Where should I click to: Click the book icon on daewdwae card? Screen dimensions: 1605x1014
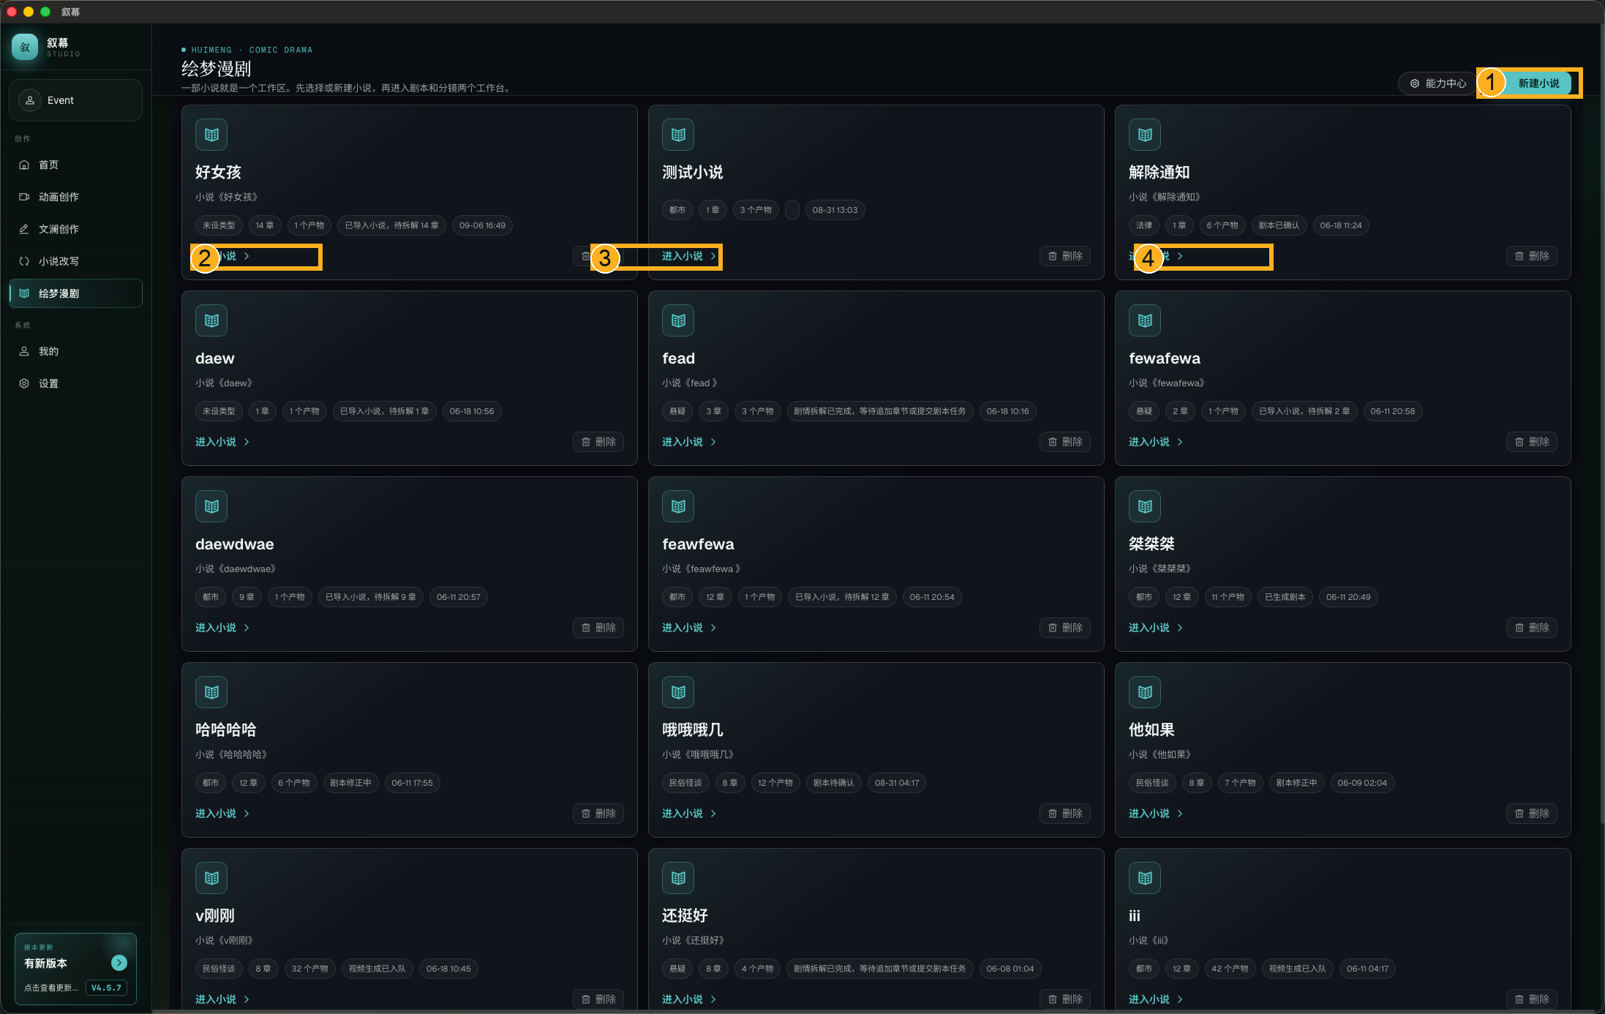[211, 506]
